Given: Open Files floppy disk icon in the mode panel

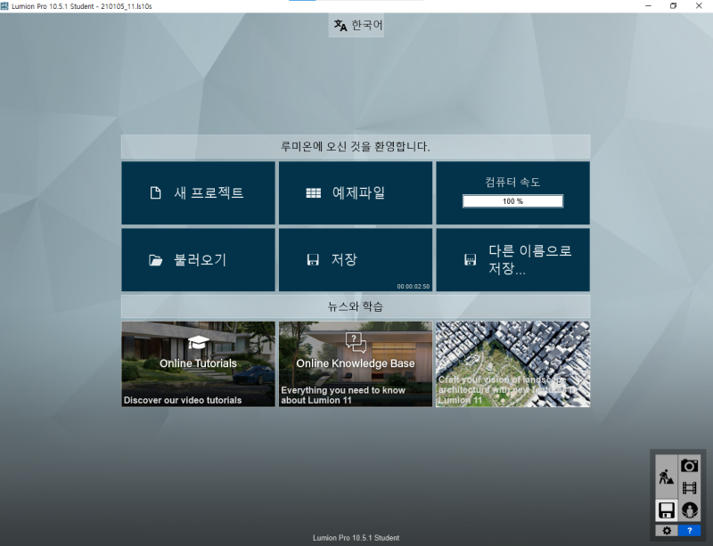Looking at the screenshot, I should [666, 510].
